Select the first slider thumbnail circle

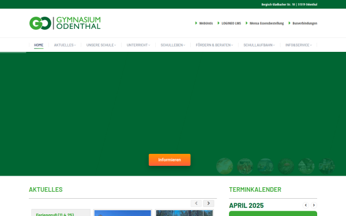225,166
